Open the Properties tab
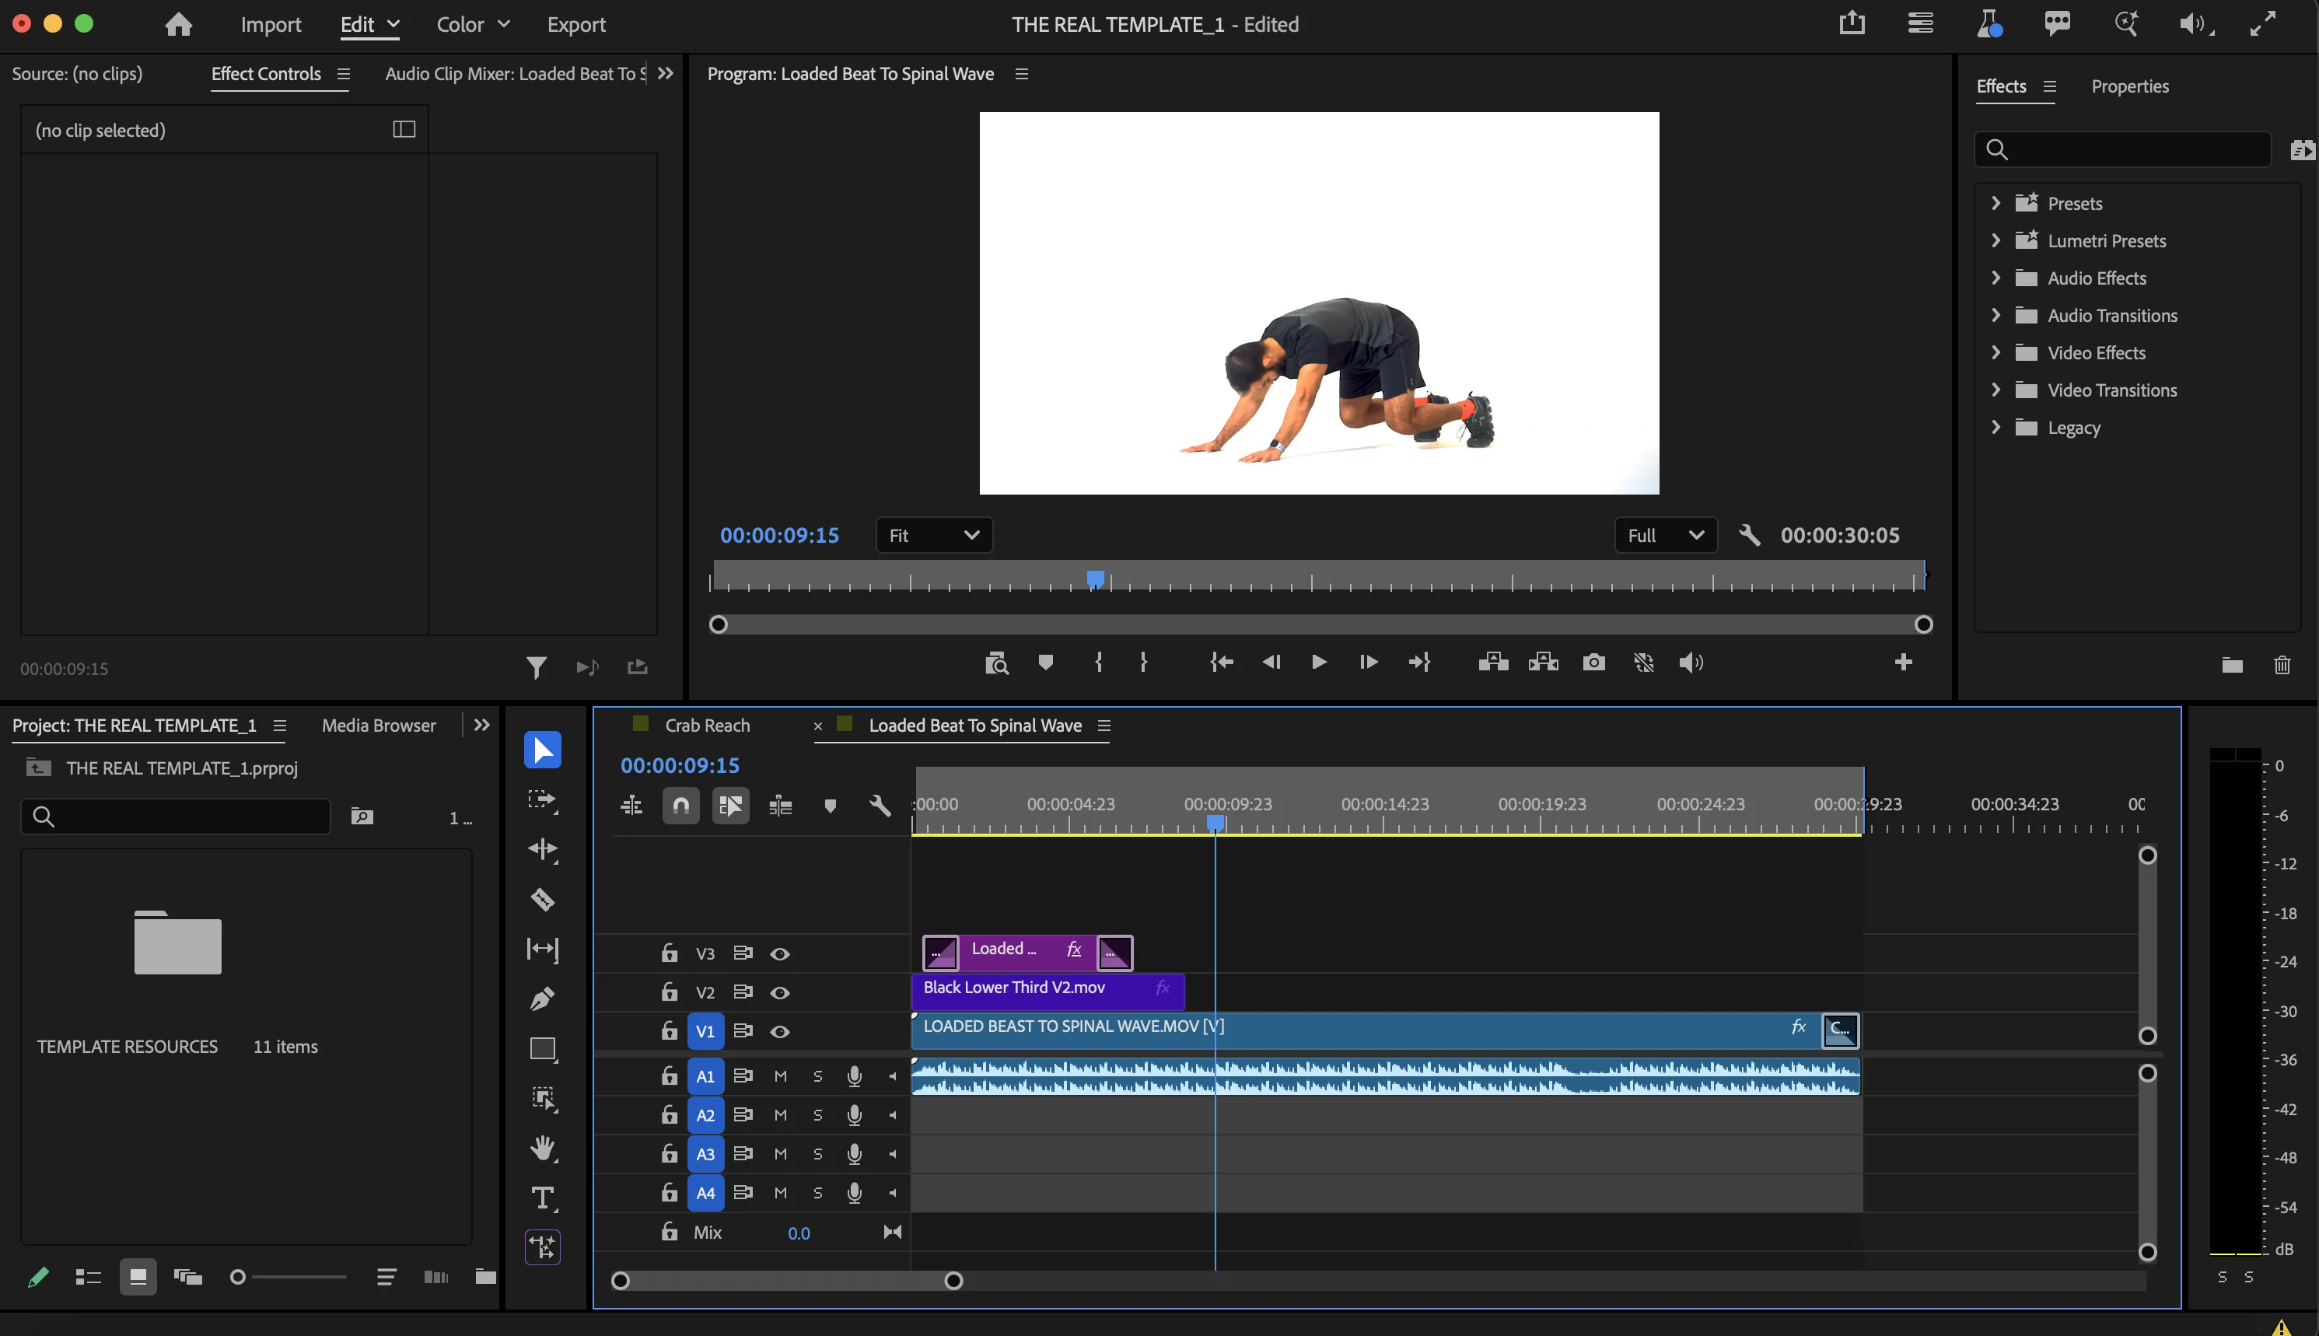Image resolution: width=2319 pixels, height=1336 pixels. [x=2130, y=86]
